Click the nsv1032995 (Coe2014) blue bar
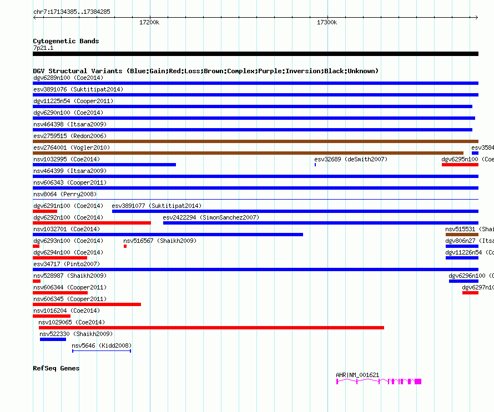Image resolution: width=494 pixels, height=412 pixels. [x=104, y=165]
